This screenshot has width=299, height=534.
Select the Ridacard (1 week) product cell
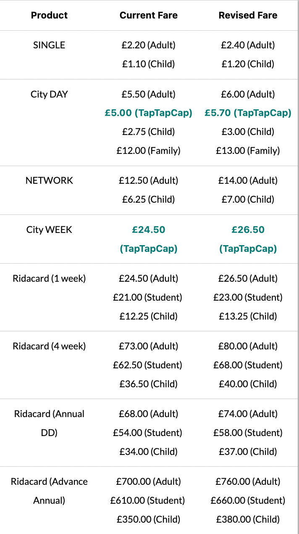pos(49,278)
